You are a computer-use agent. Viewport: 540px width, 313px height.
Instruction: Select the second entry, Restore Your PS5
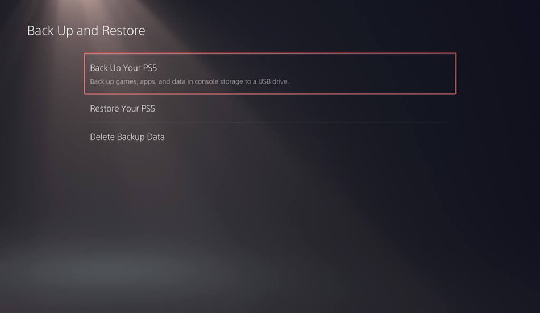click(270, 108)
